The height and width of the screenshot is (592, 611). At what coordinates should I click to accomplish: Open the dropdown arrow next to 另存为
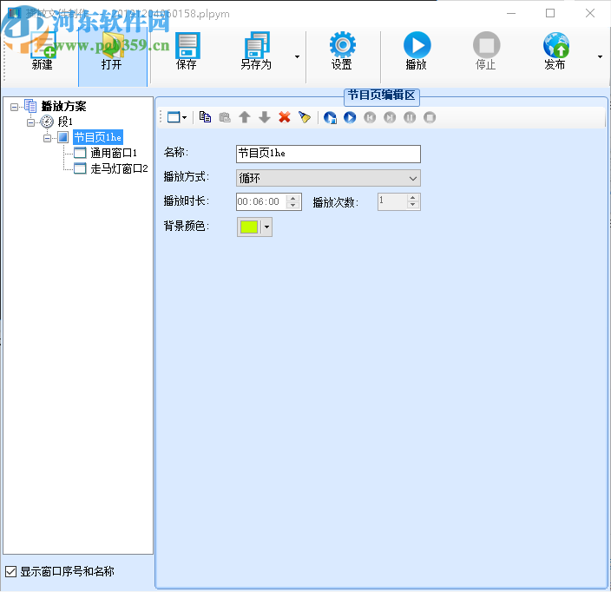(x=298, y=57)
